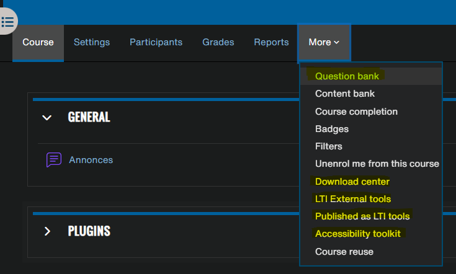Go to the Participants tab
Image resolution: width=456 pixels, height=274 pixels.
point(156,42)
